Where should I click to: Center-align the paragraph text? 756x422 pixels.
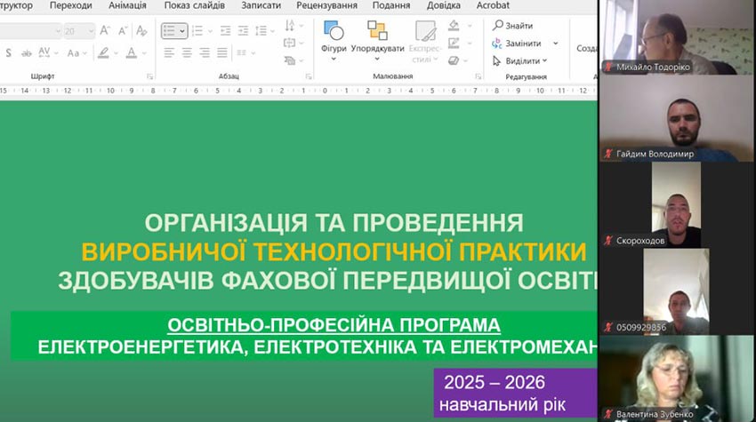pos(187,52)
